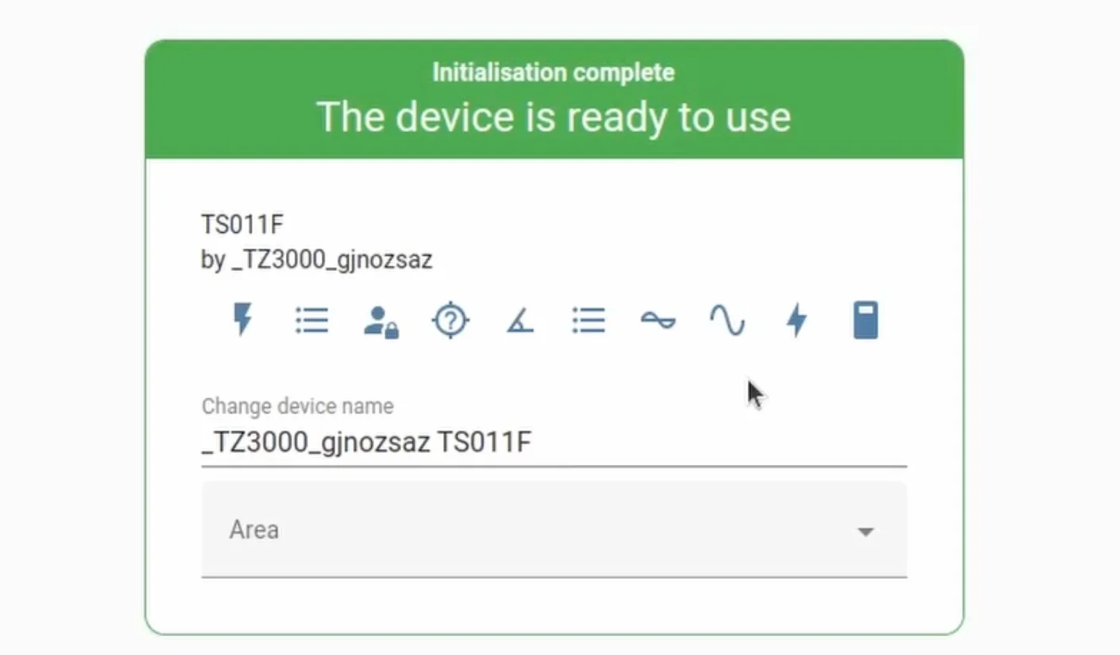This screenshot has height=655, width=1120.
Task: Click the list icon right of the angle icon
Action: 589,320
